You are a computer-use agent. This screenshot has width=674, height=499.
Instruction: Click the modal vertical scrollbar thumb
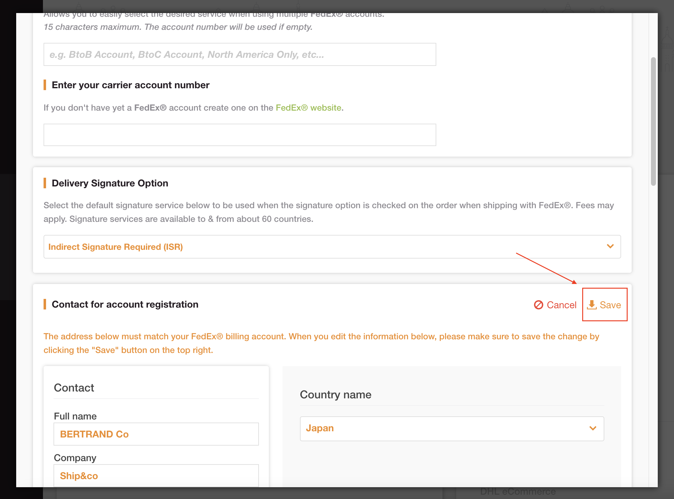pyautogui.click(x=653, y=121)
